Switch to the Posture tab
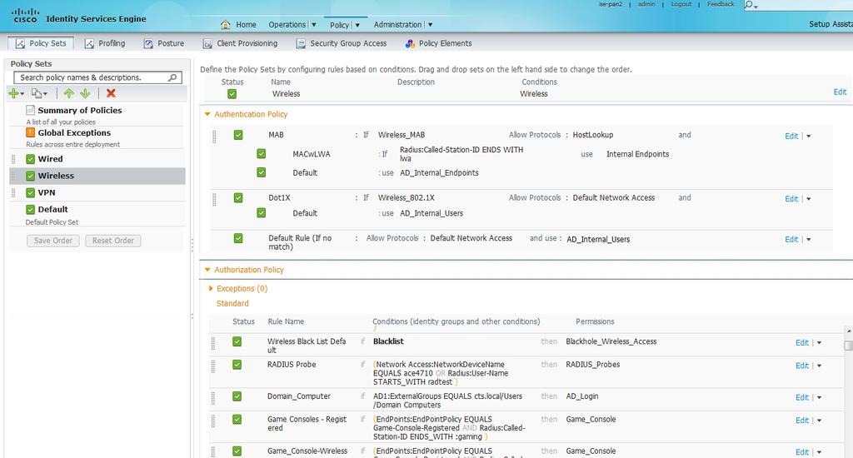The height and width of the screenshot is (458, 853). (164, 43)
